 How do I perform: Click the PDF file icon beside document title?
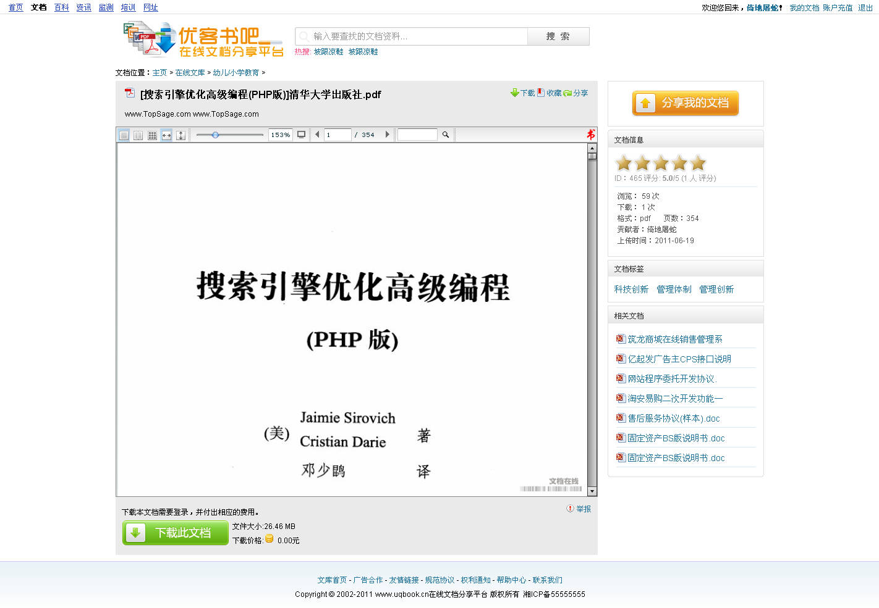(130, 93)
